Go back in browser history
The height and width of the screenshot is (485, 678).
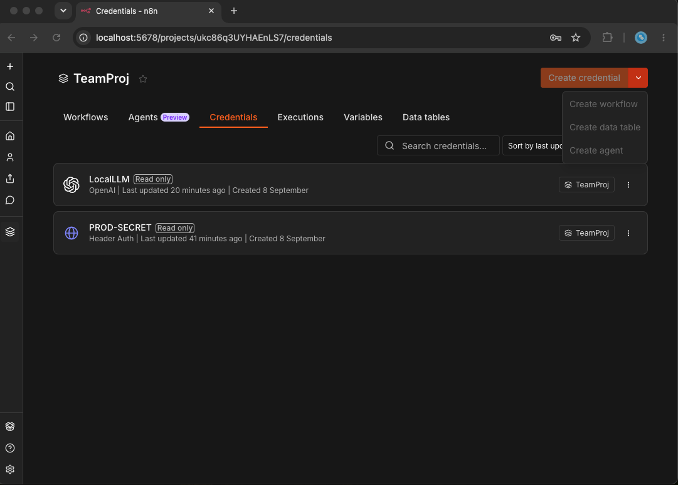tap(12, 38)
